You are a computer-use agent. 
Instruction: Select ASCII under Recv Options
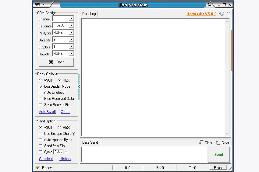(41, 80)
